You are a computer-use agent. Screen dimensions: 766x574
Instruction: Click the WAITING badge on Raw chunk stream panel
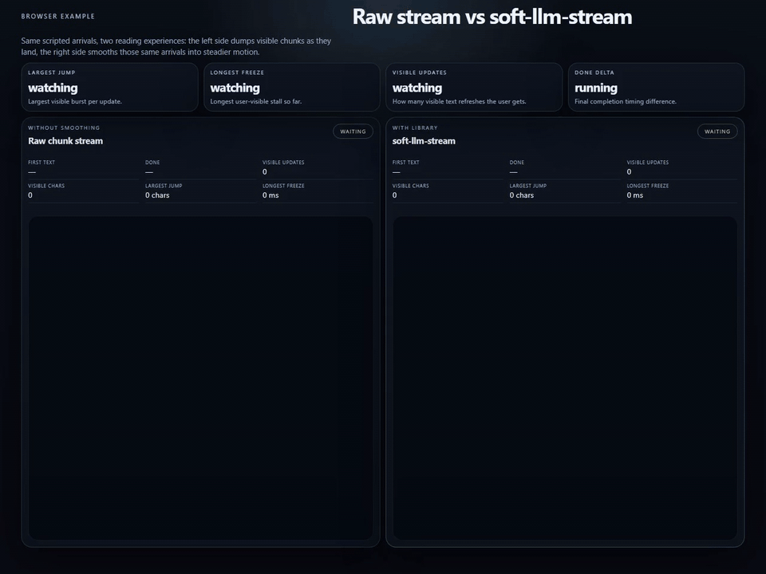[353, 132]
